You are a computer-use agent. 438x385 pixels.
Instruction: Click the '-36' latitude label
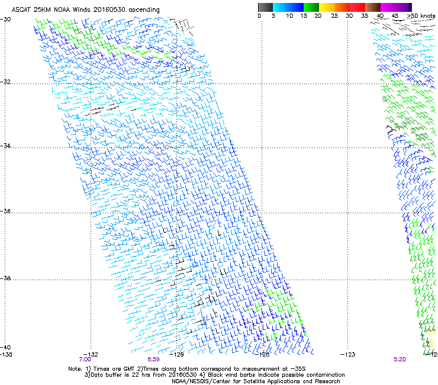click(x=5, y=211)
